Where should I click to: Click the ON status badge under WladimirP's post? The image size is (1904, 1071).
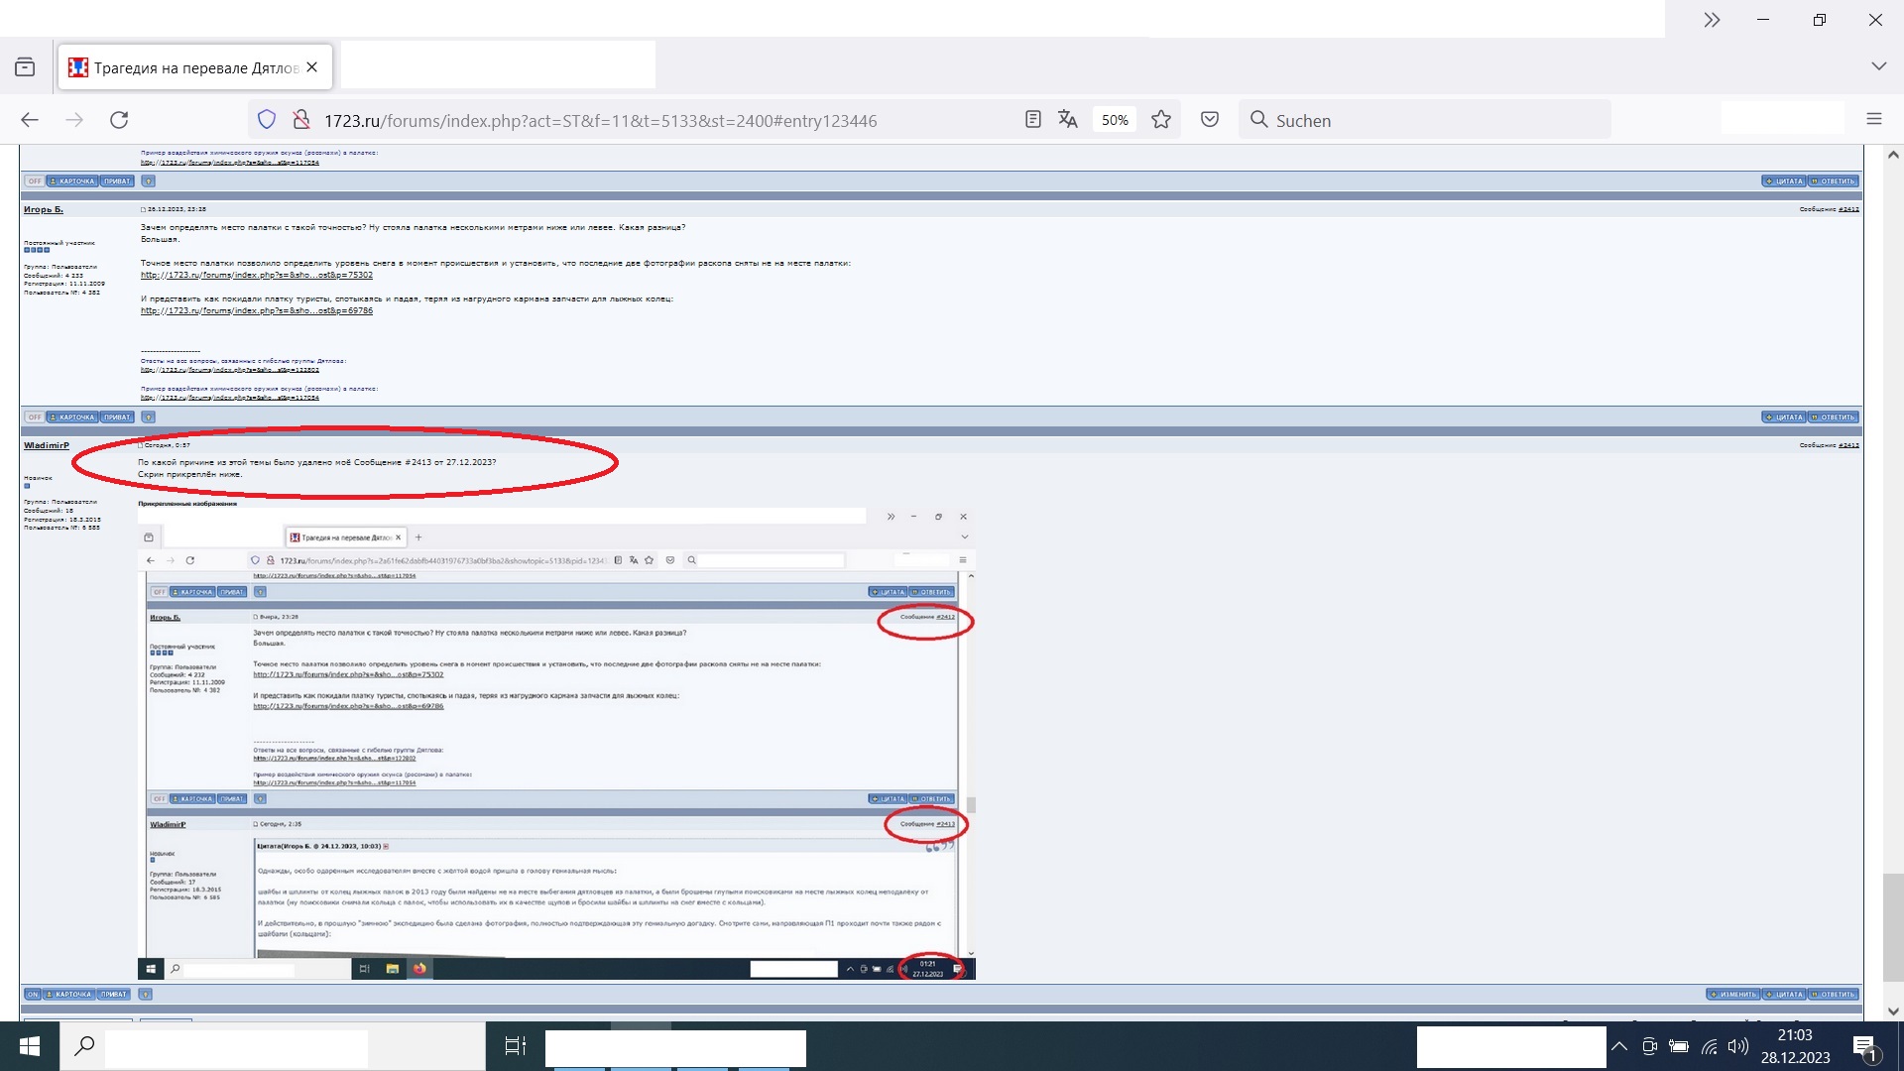[x=33, y=995]
